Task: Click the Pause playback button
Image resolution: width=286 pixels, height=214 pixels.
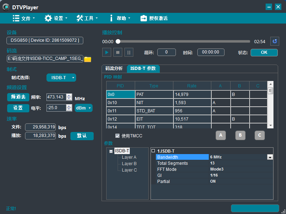Action: (x=129, y=52)
